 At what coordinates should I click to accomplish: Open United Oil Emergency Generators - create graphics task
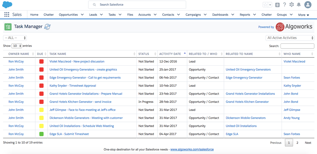coord(83,70)
